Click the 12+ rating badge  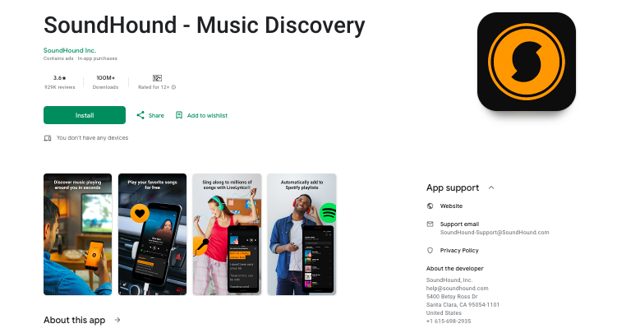pos(157,78)
